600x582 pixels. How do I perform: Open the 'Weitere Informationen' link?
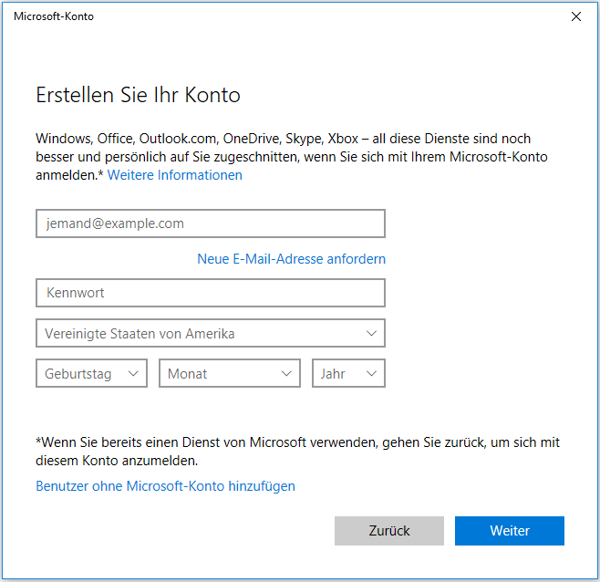[174, 175]
